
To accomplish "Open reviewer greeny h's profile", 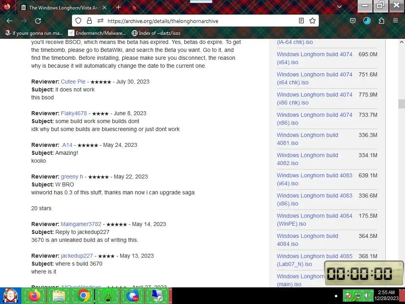I will tap(72, 177).
